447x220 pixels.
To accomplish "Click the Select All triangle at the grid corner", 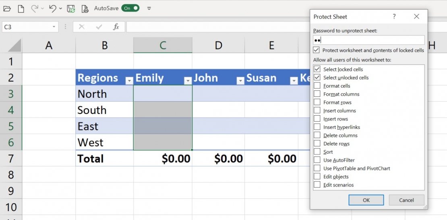I will tap(14, 45).
